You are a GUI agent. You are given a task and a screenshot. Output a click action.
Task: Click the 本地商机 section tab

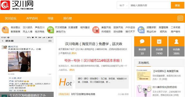click(144, 63)
